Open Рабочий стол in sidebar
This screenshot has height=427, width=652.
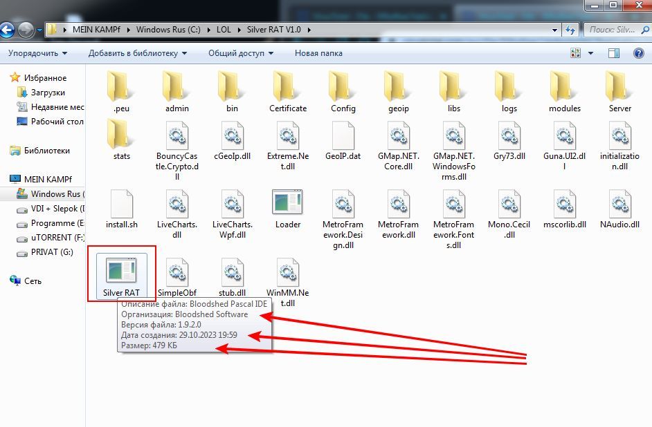[x=51, y=121]
